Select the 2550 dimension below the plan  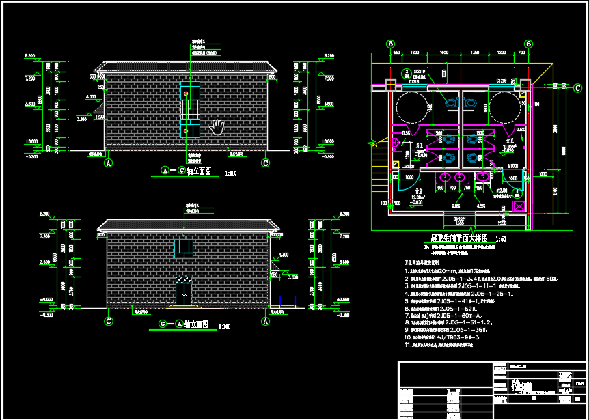click(502, 223)
